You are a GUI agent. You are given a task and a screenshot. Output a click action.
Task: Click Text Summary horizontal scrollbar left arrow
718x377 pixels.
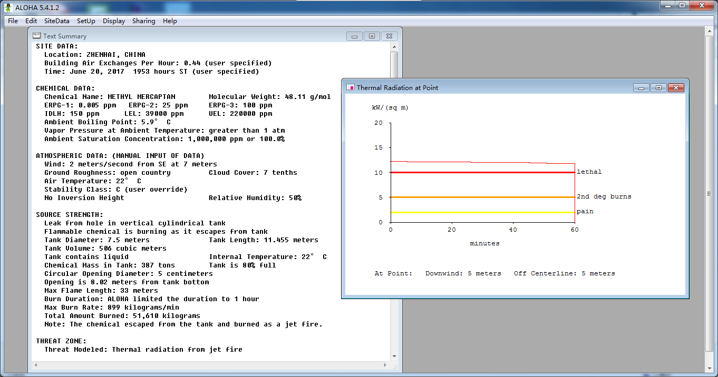(x=35, y=365)
